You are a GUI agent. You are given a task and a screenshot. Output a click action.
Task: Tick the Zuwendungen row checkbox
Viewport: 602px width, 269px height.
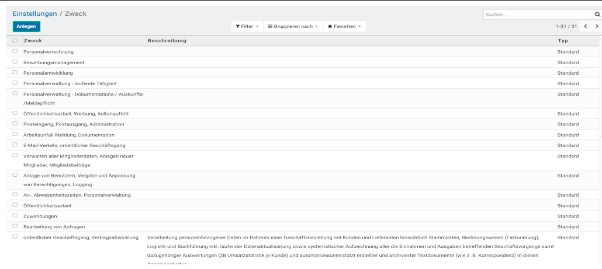coord(15,216)
